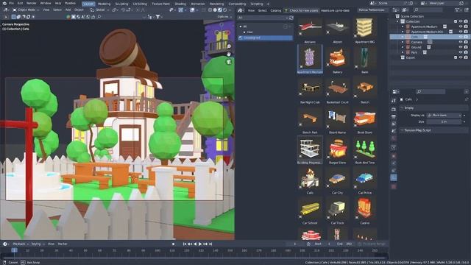Image resolution: width=471 pixels, height=265 pixels.
Task: Hide Park object via eye icon
Action: pyautogui.click(x=461, y=52)
